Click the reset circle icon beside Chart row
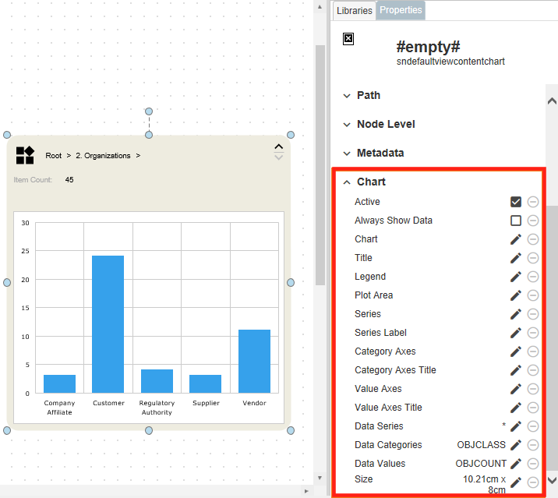Image resolution: width=558 pixels, height=498 pixels. coord(533,239)
